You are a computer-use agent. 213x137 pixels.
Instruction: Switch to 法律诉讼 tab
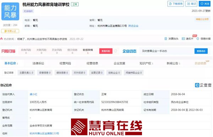click(x=38, y=63)
